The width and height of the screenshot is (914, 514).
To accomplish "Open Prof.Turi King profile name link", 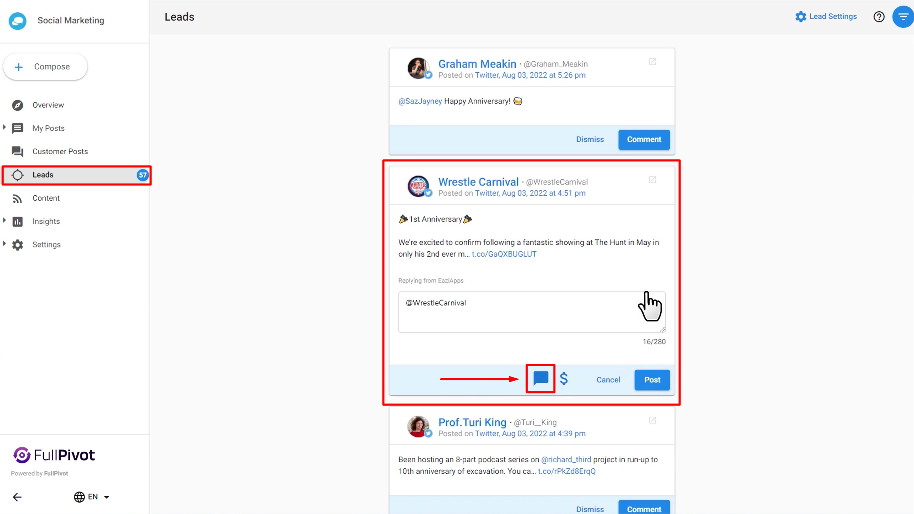I will [472, 422].
